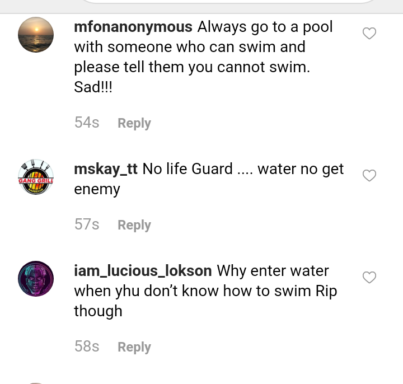Reply to the mfonanonymous comment
Screen dimensions: 403x384
pos(134,123)
